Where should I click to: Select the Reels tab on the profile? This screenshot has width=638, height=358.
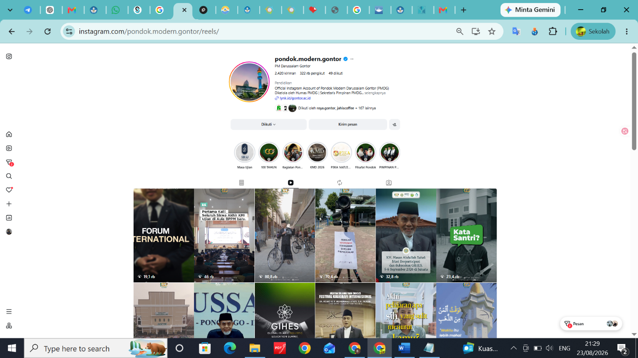click(291, 183)
